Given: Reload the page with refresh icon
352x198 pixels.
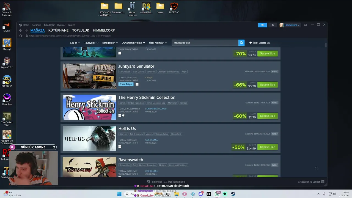Looking at the screenshot, I should pos(21,36).
